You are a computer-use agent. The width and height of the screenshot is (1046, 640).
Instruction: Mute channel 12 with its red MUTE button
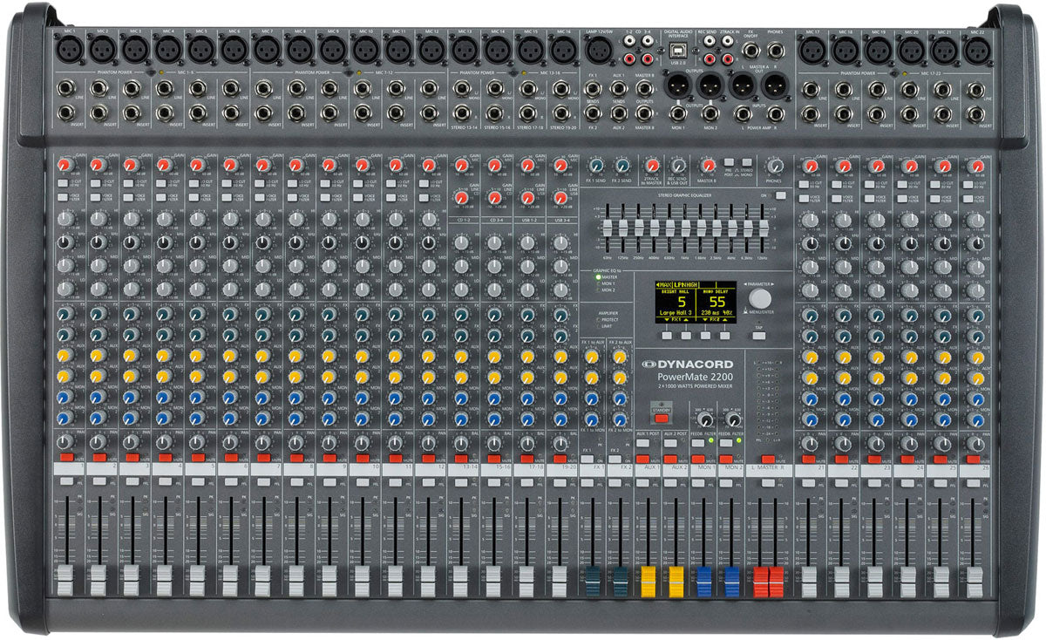click(x=427, y=457)
